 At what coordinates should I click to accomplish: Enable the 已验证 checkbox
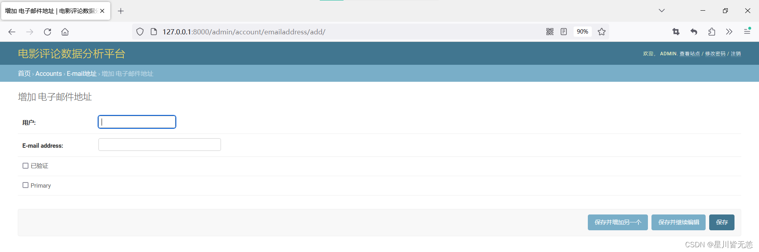(x=26, y=166)
